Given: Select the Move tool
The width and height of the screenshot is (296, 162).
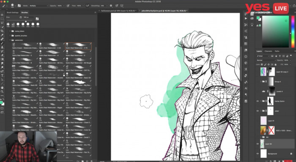Looking at the screenshot, I should pyautogui.click(x=2, y=15).
